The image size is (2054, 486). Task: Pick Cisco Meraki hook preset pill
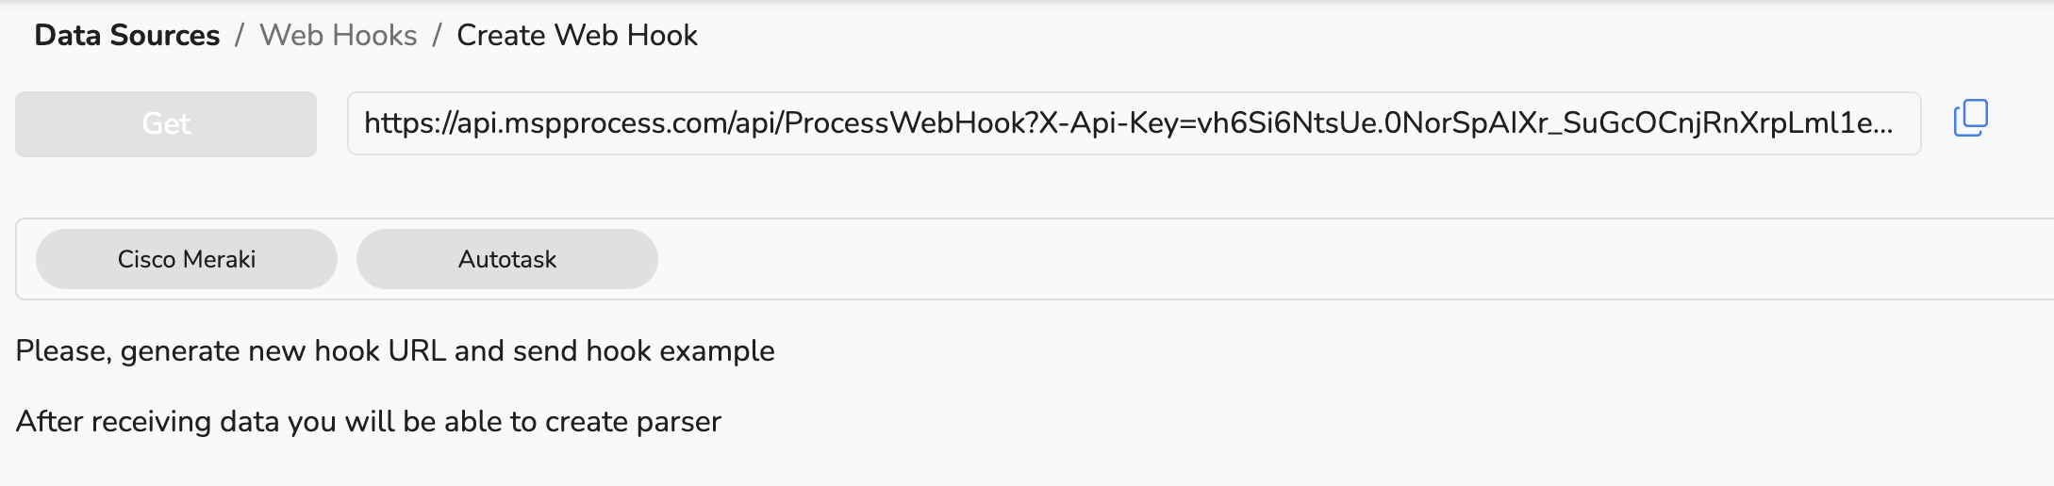(187, 259)
